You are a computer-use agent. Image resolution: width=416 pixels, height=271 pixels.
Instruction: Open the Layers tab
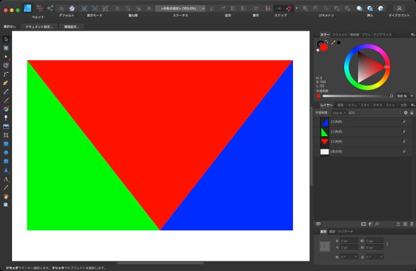tap(326, 105)
